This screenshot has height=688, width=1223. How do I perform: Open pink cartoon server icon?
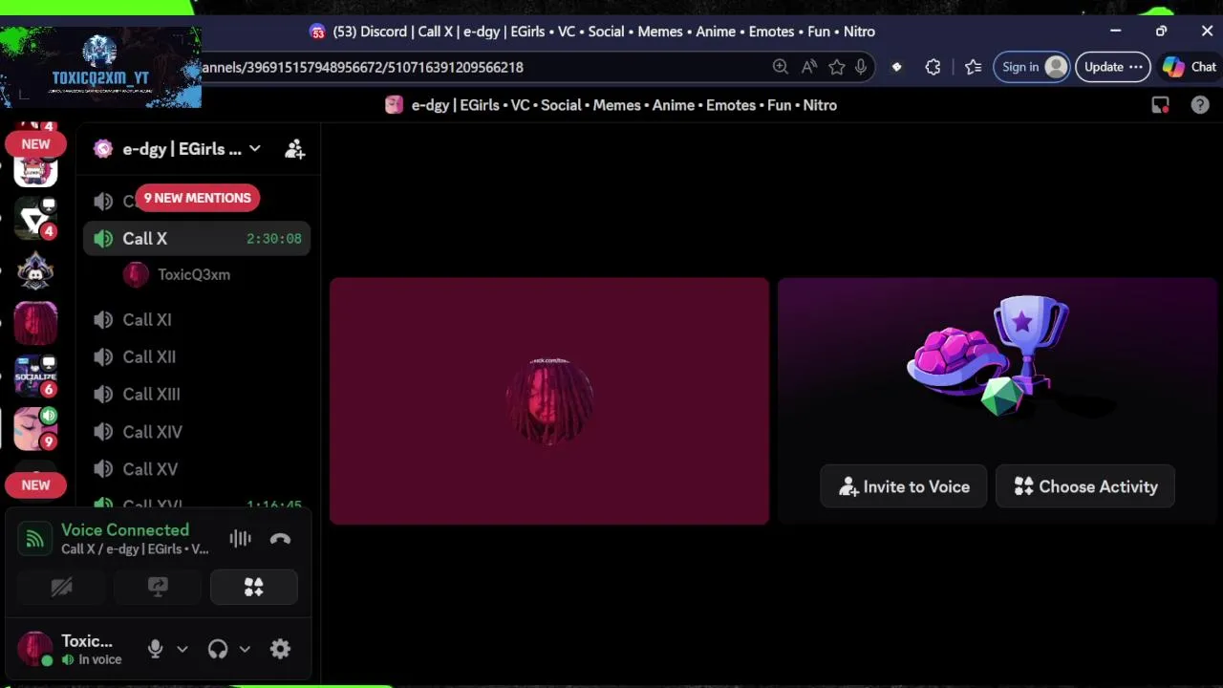tap(35, 172)
